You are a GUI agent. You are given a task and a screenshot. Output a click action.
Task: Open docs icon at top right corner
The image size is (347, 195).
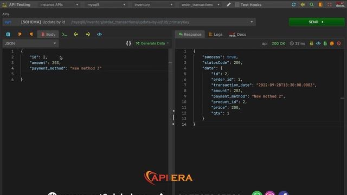tap(340, 5)
